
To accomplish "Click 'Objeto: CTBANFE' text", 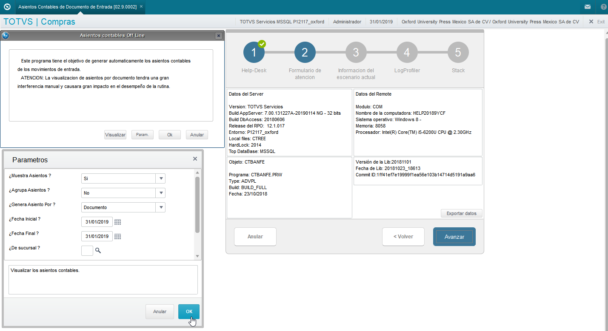I will pos(248,162).
